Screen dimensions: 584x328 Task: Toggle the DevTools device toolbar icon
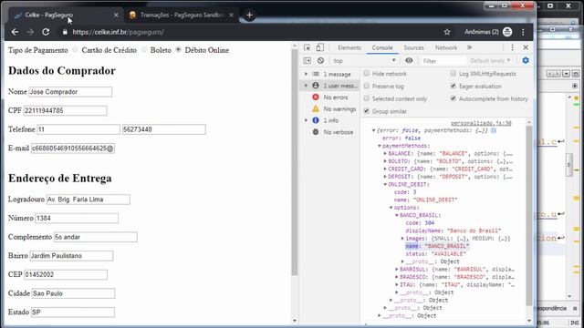click(320, 47)
